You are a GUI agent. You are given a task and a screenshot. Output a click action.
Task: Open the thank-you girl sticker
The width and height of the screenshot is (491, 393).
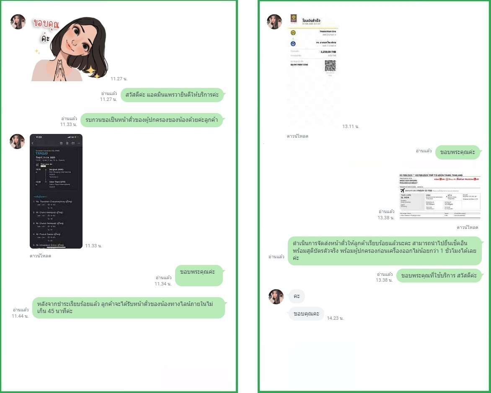pyautogui.click(x=70, y=49)
